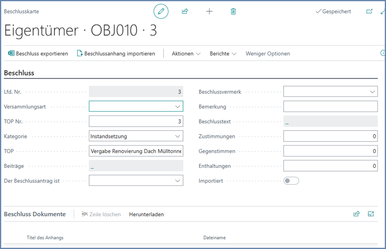Open the Kategorie dropdown showing Instandsetzung
Viewport: 386px width, 249px height.
pyautogui.click(x=177, y=136)
